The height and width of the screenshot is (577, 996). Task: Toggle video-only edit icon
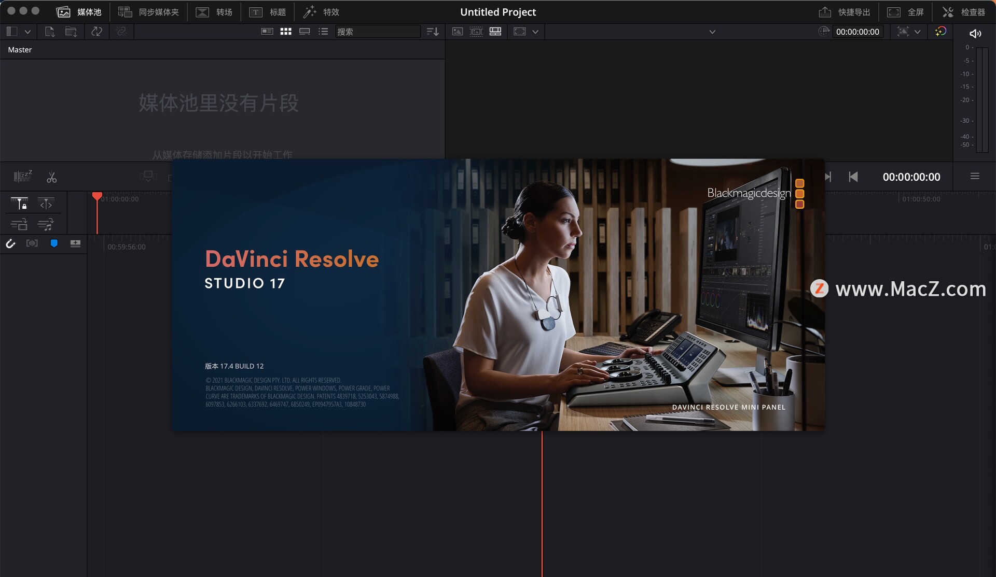pyautogui.click(x=19, y=225)
